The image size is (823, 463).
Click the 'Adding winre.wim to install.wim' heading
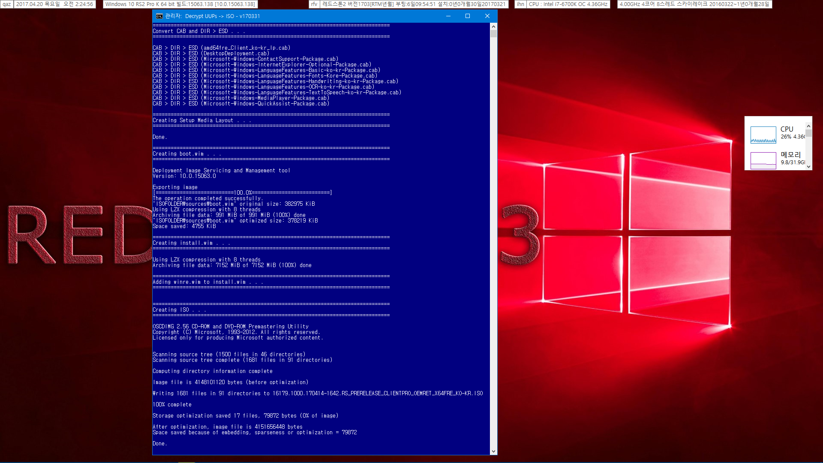pos(208,282)
